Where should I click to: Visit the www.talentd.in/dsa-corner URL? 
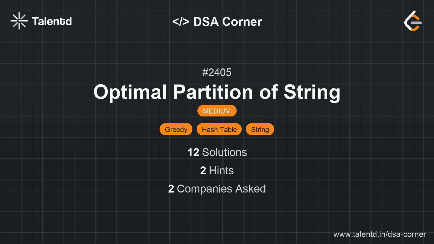pos(379,234)
